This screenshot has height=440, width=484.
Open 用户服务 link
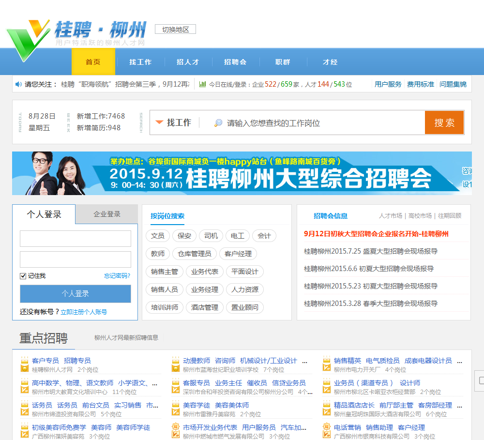pos(388,84)
